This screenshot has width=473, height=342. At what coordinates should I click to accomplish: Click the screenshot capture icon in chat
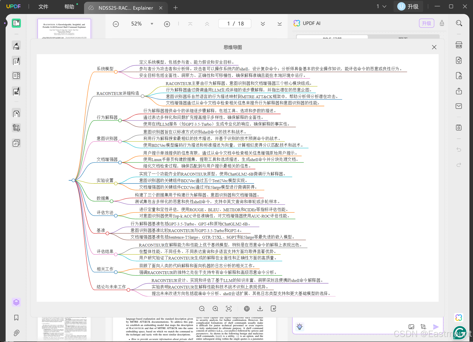coord(423,327)
